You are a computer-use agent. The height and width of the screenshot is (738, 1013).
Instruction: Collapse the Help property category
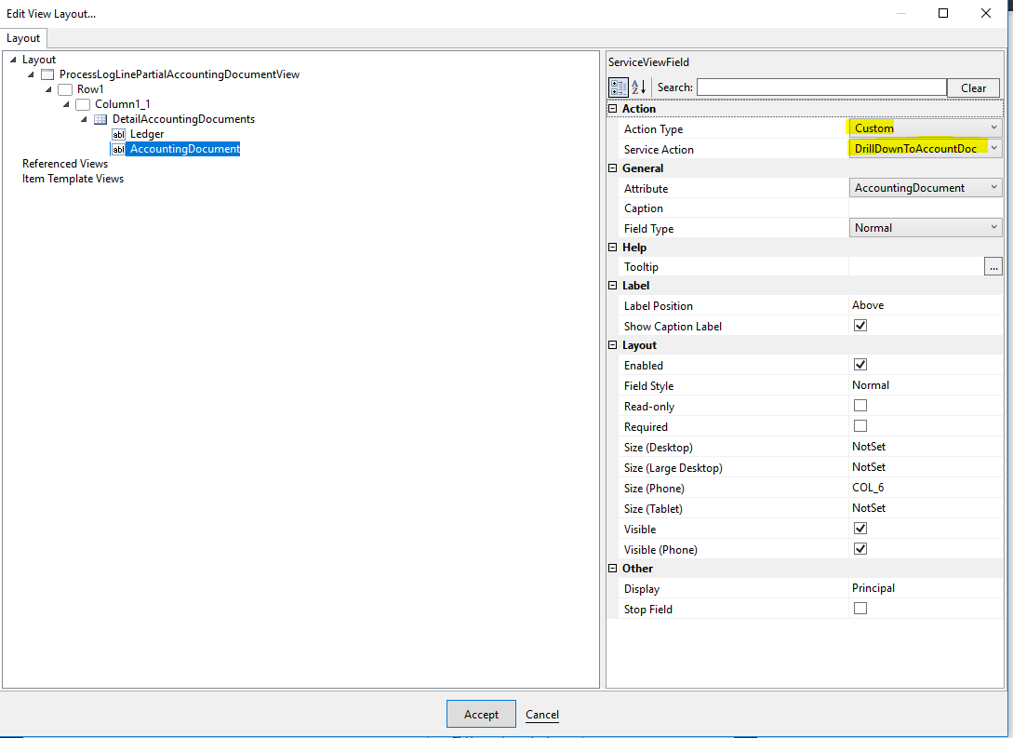(612, 247)
